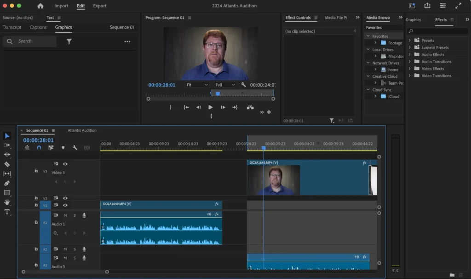
Task: Open Timeline display settings wrench
Action: [75, 148]
